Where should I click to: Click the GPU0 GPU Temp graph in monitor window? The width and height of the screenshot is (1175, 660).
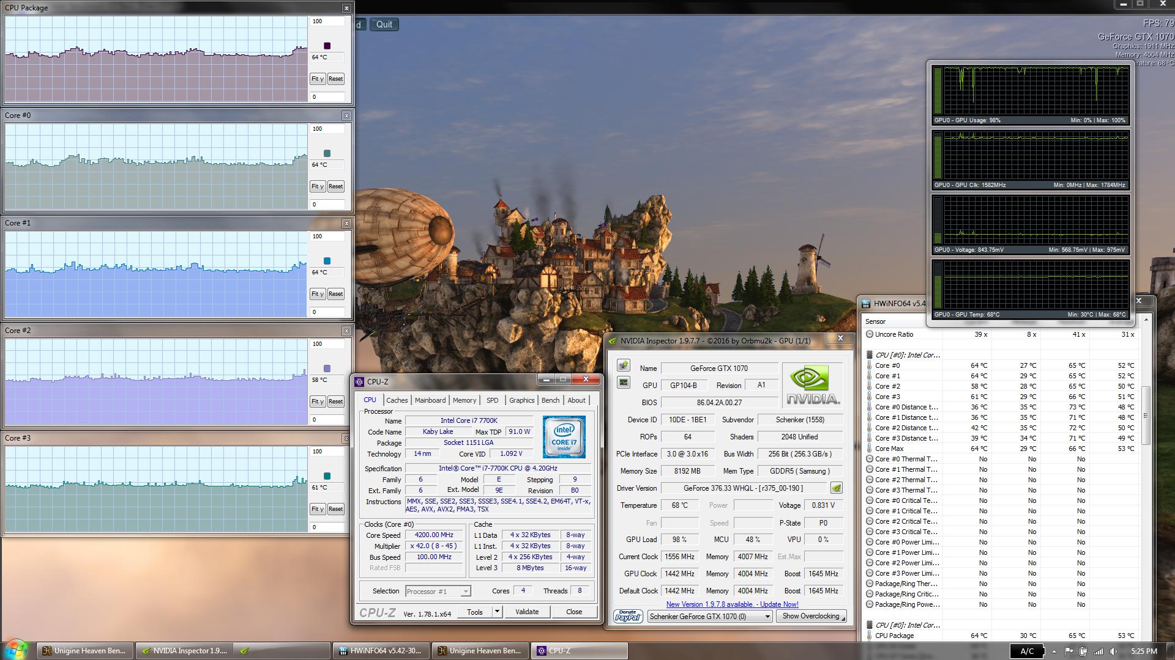click(x=1031, y=289)
